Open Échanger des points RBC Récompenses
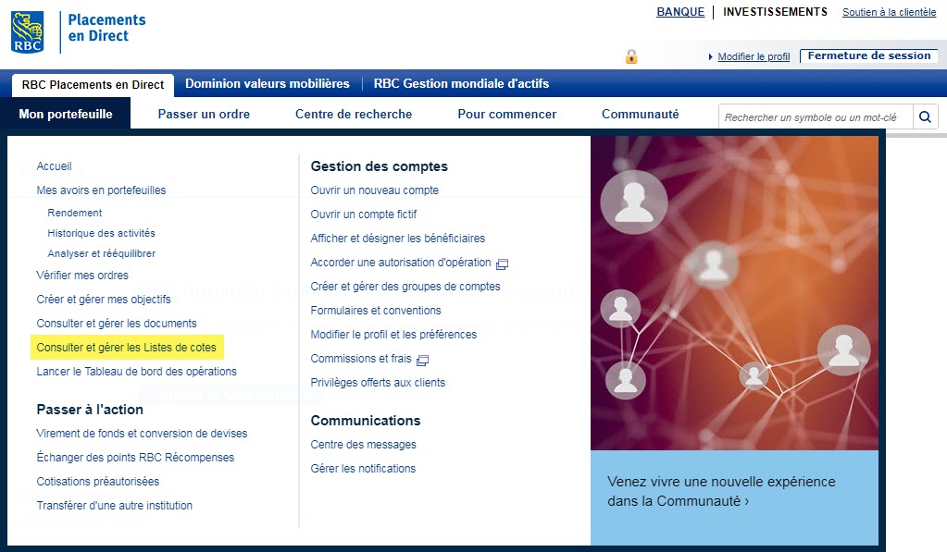This screenshot has width=947, height=552. pos(135,458)
